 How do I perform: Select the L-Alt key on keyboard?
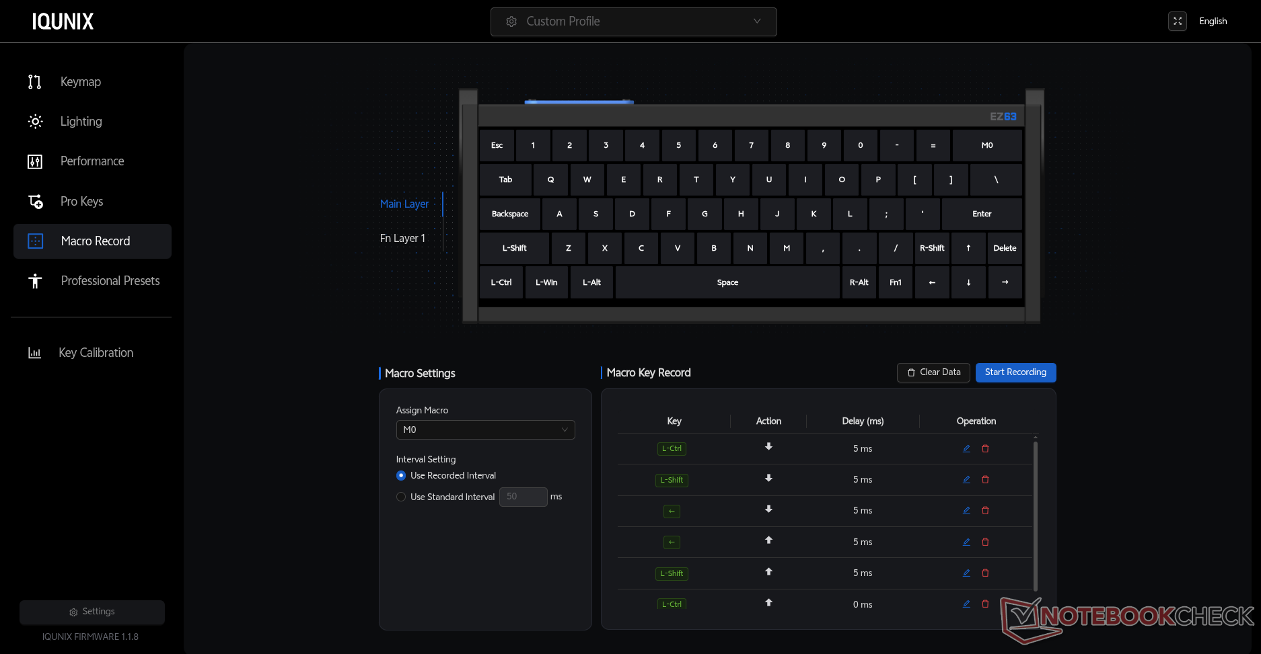[591, 282]
